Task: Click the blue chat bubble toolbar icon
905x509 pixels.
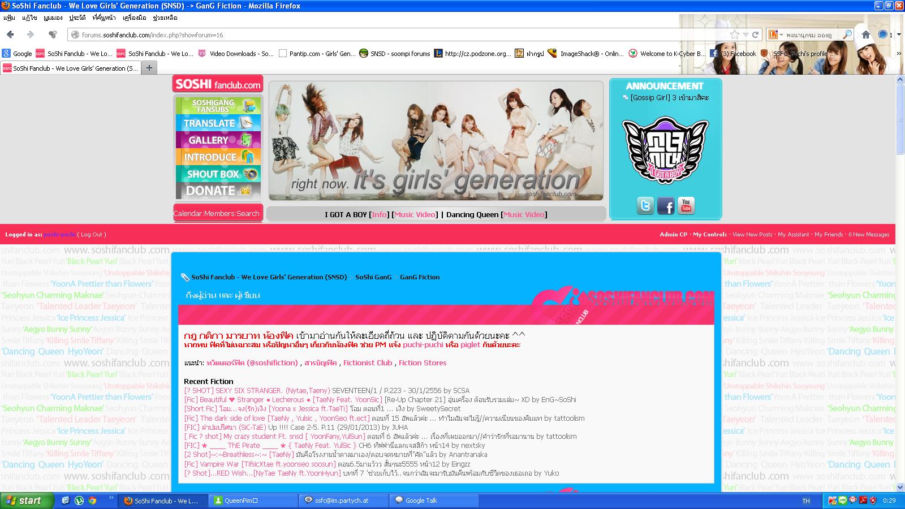Action: pyautogui.click(x=882, y=34)
